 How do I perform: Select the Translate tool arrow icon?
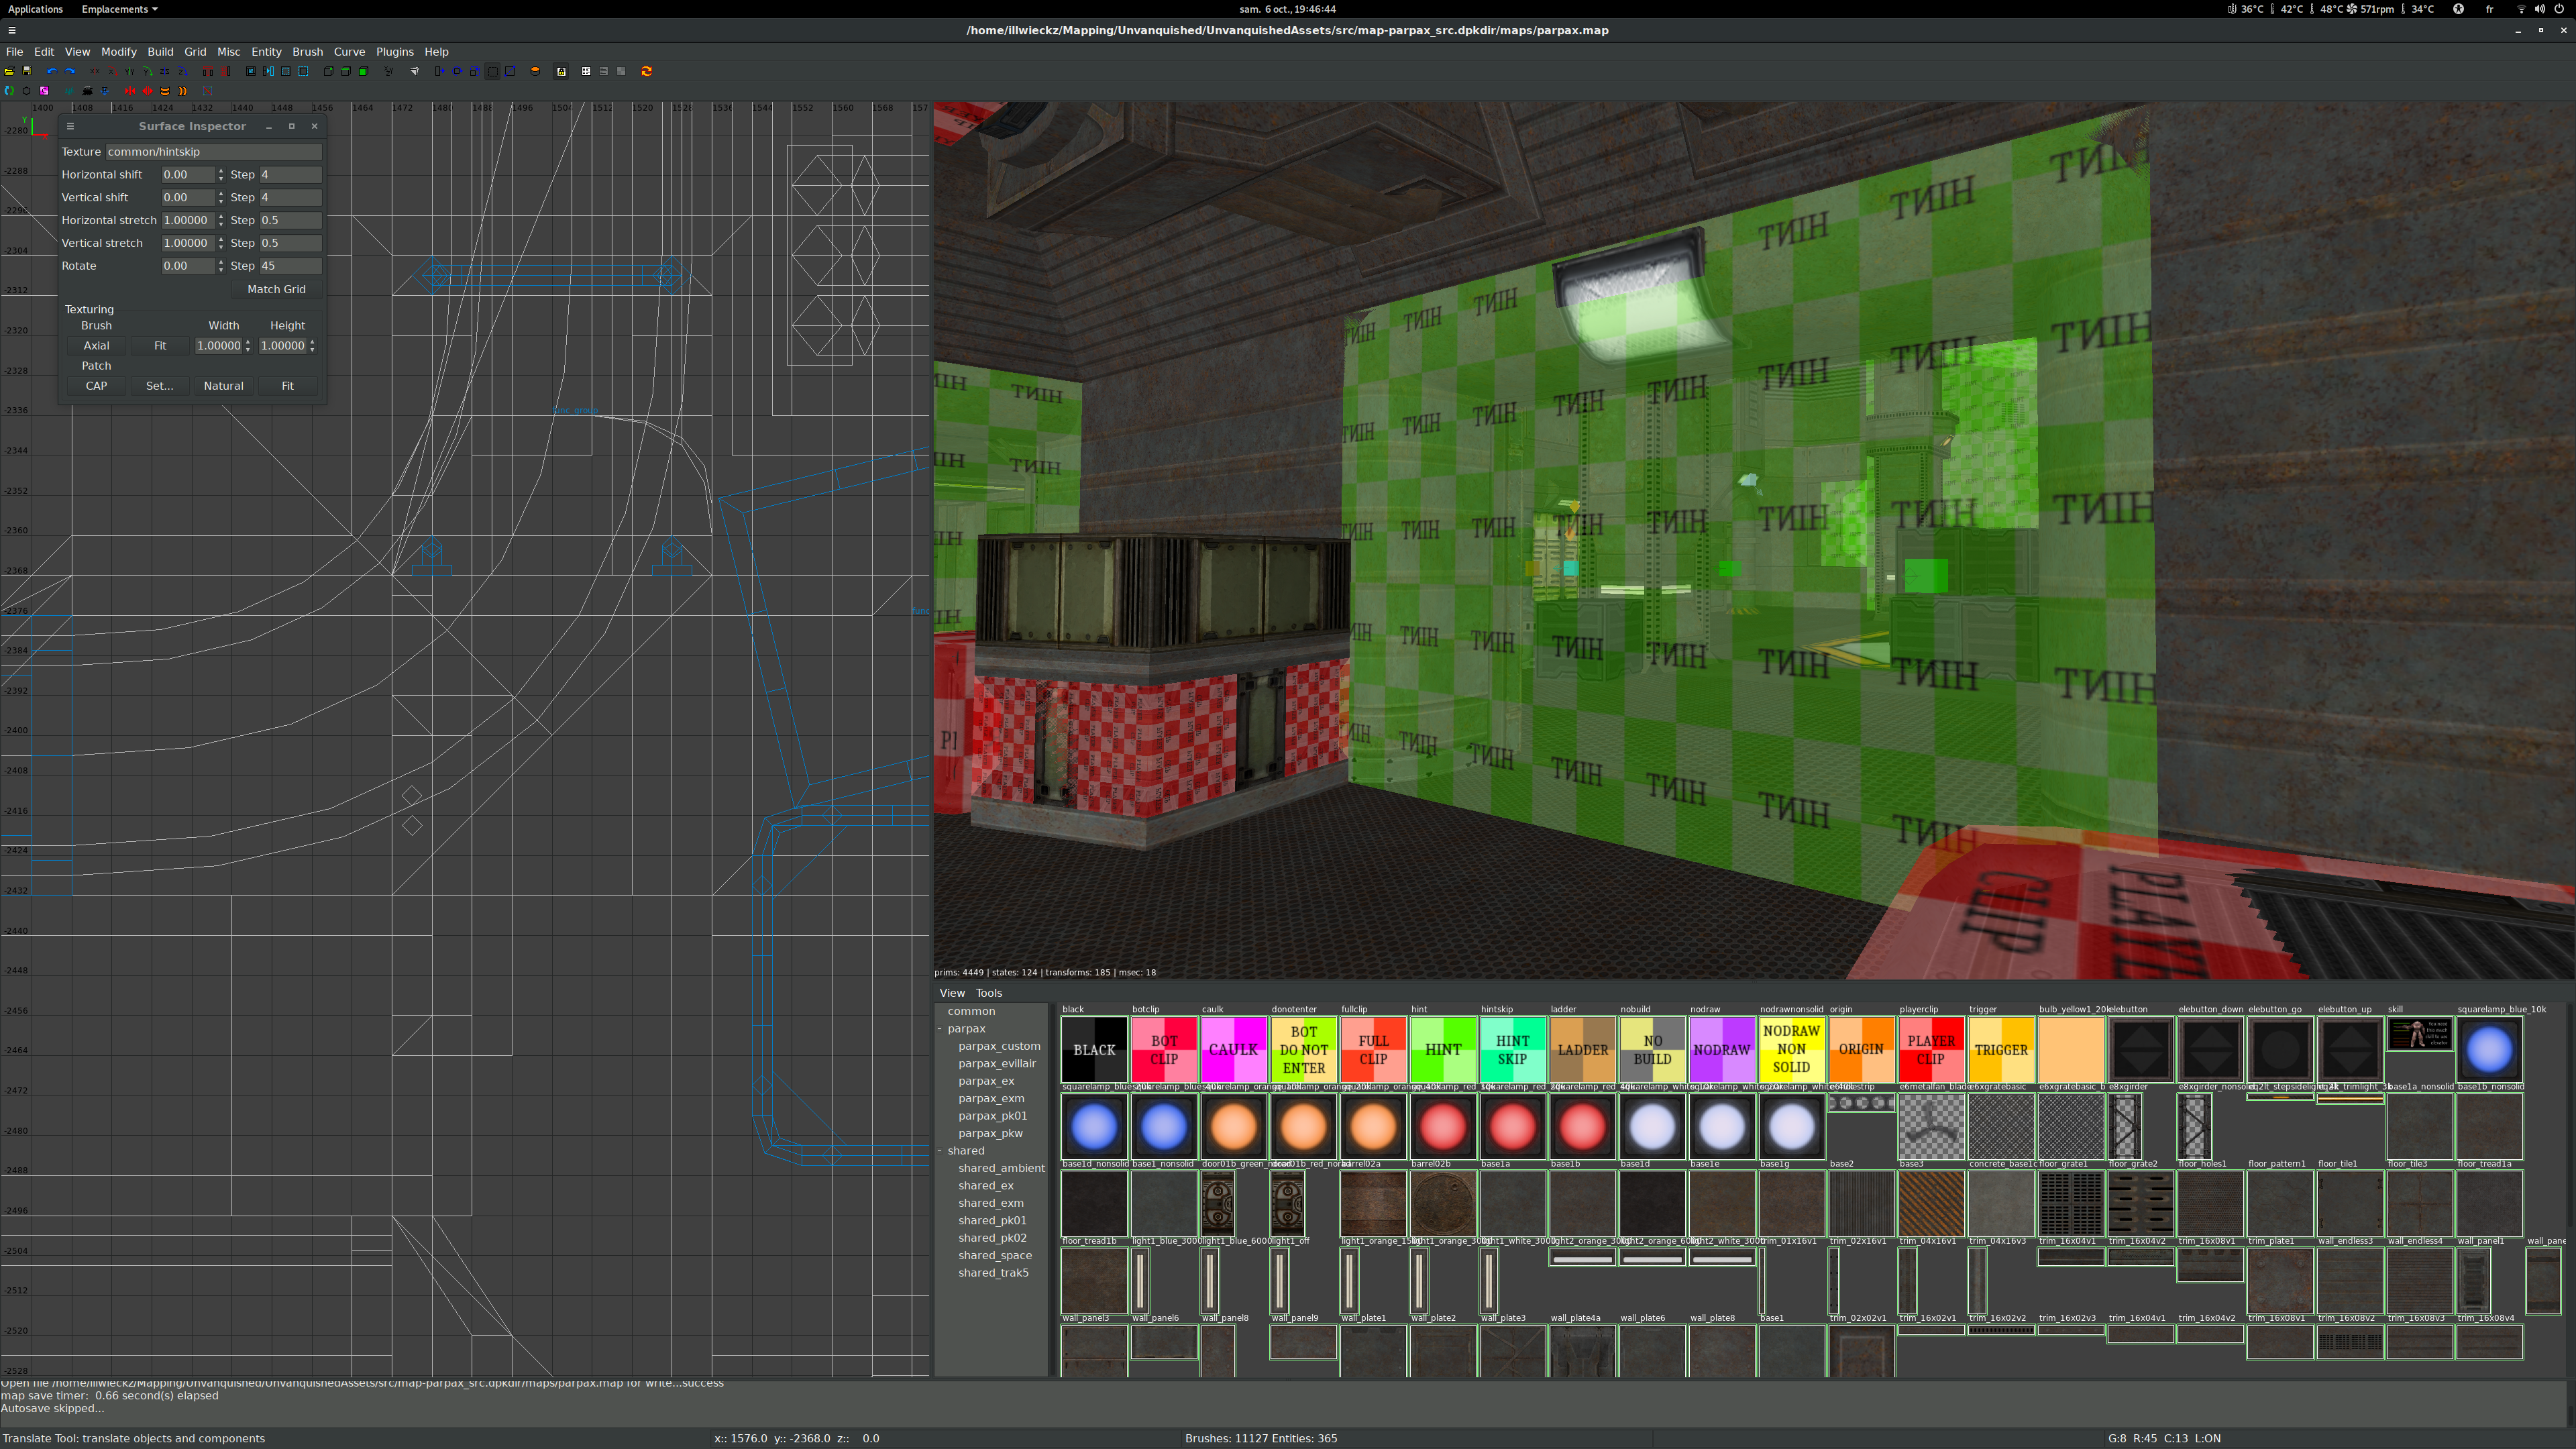[x=440, y=71]
